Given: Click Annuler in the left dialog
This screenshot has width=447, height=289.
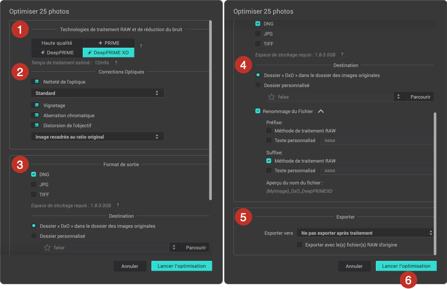Looking at the screenshot, I should pyautogui.click(x=130, y=266).
